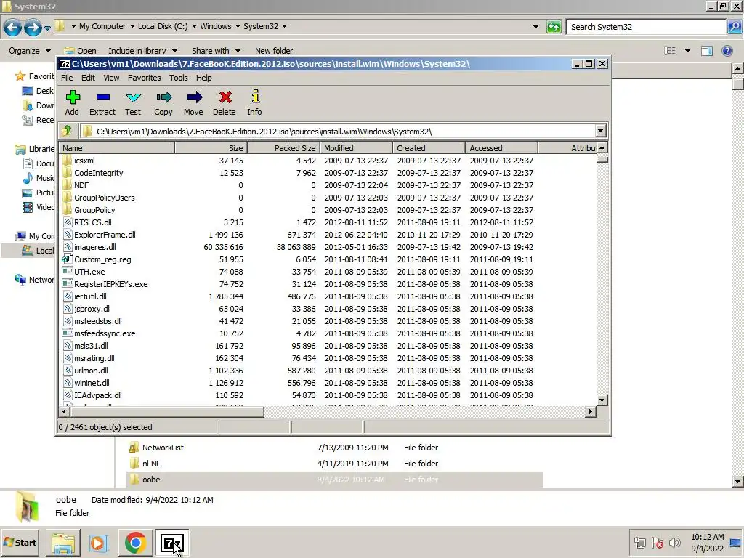Click the Move toolbar icon in 7-Zip

(194, 97)
